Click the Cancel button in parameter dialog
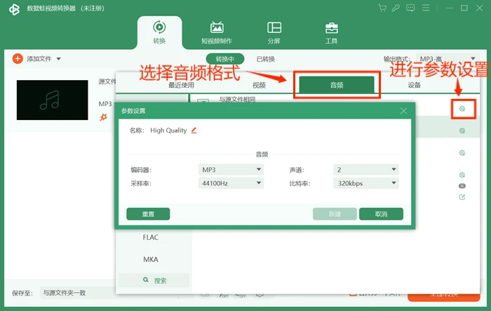This screenshot has width=491, height=311. [x=381, y=214]
